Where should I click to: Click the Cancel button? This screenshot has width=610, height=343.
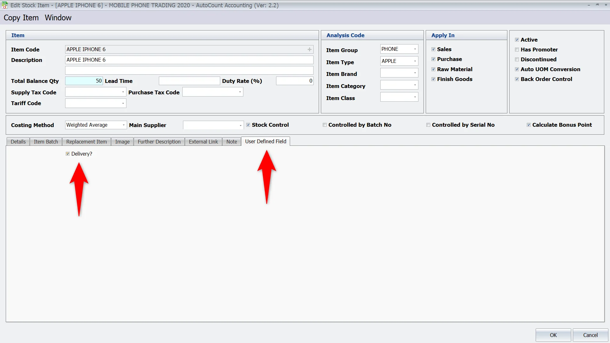point(590,335)
